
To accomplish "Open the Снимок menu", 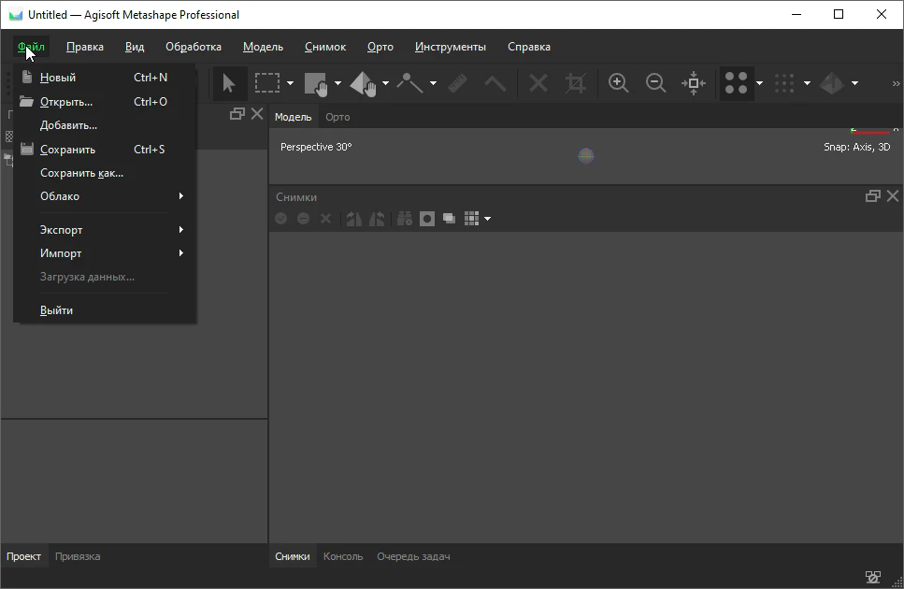I will pyautogui.click(x=325, y=47).
